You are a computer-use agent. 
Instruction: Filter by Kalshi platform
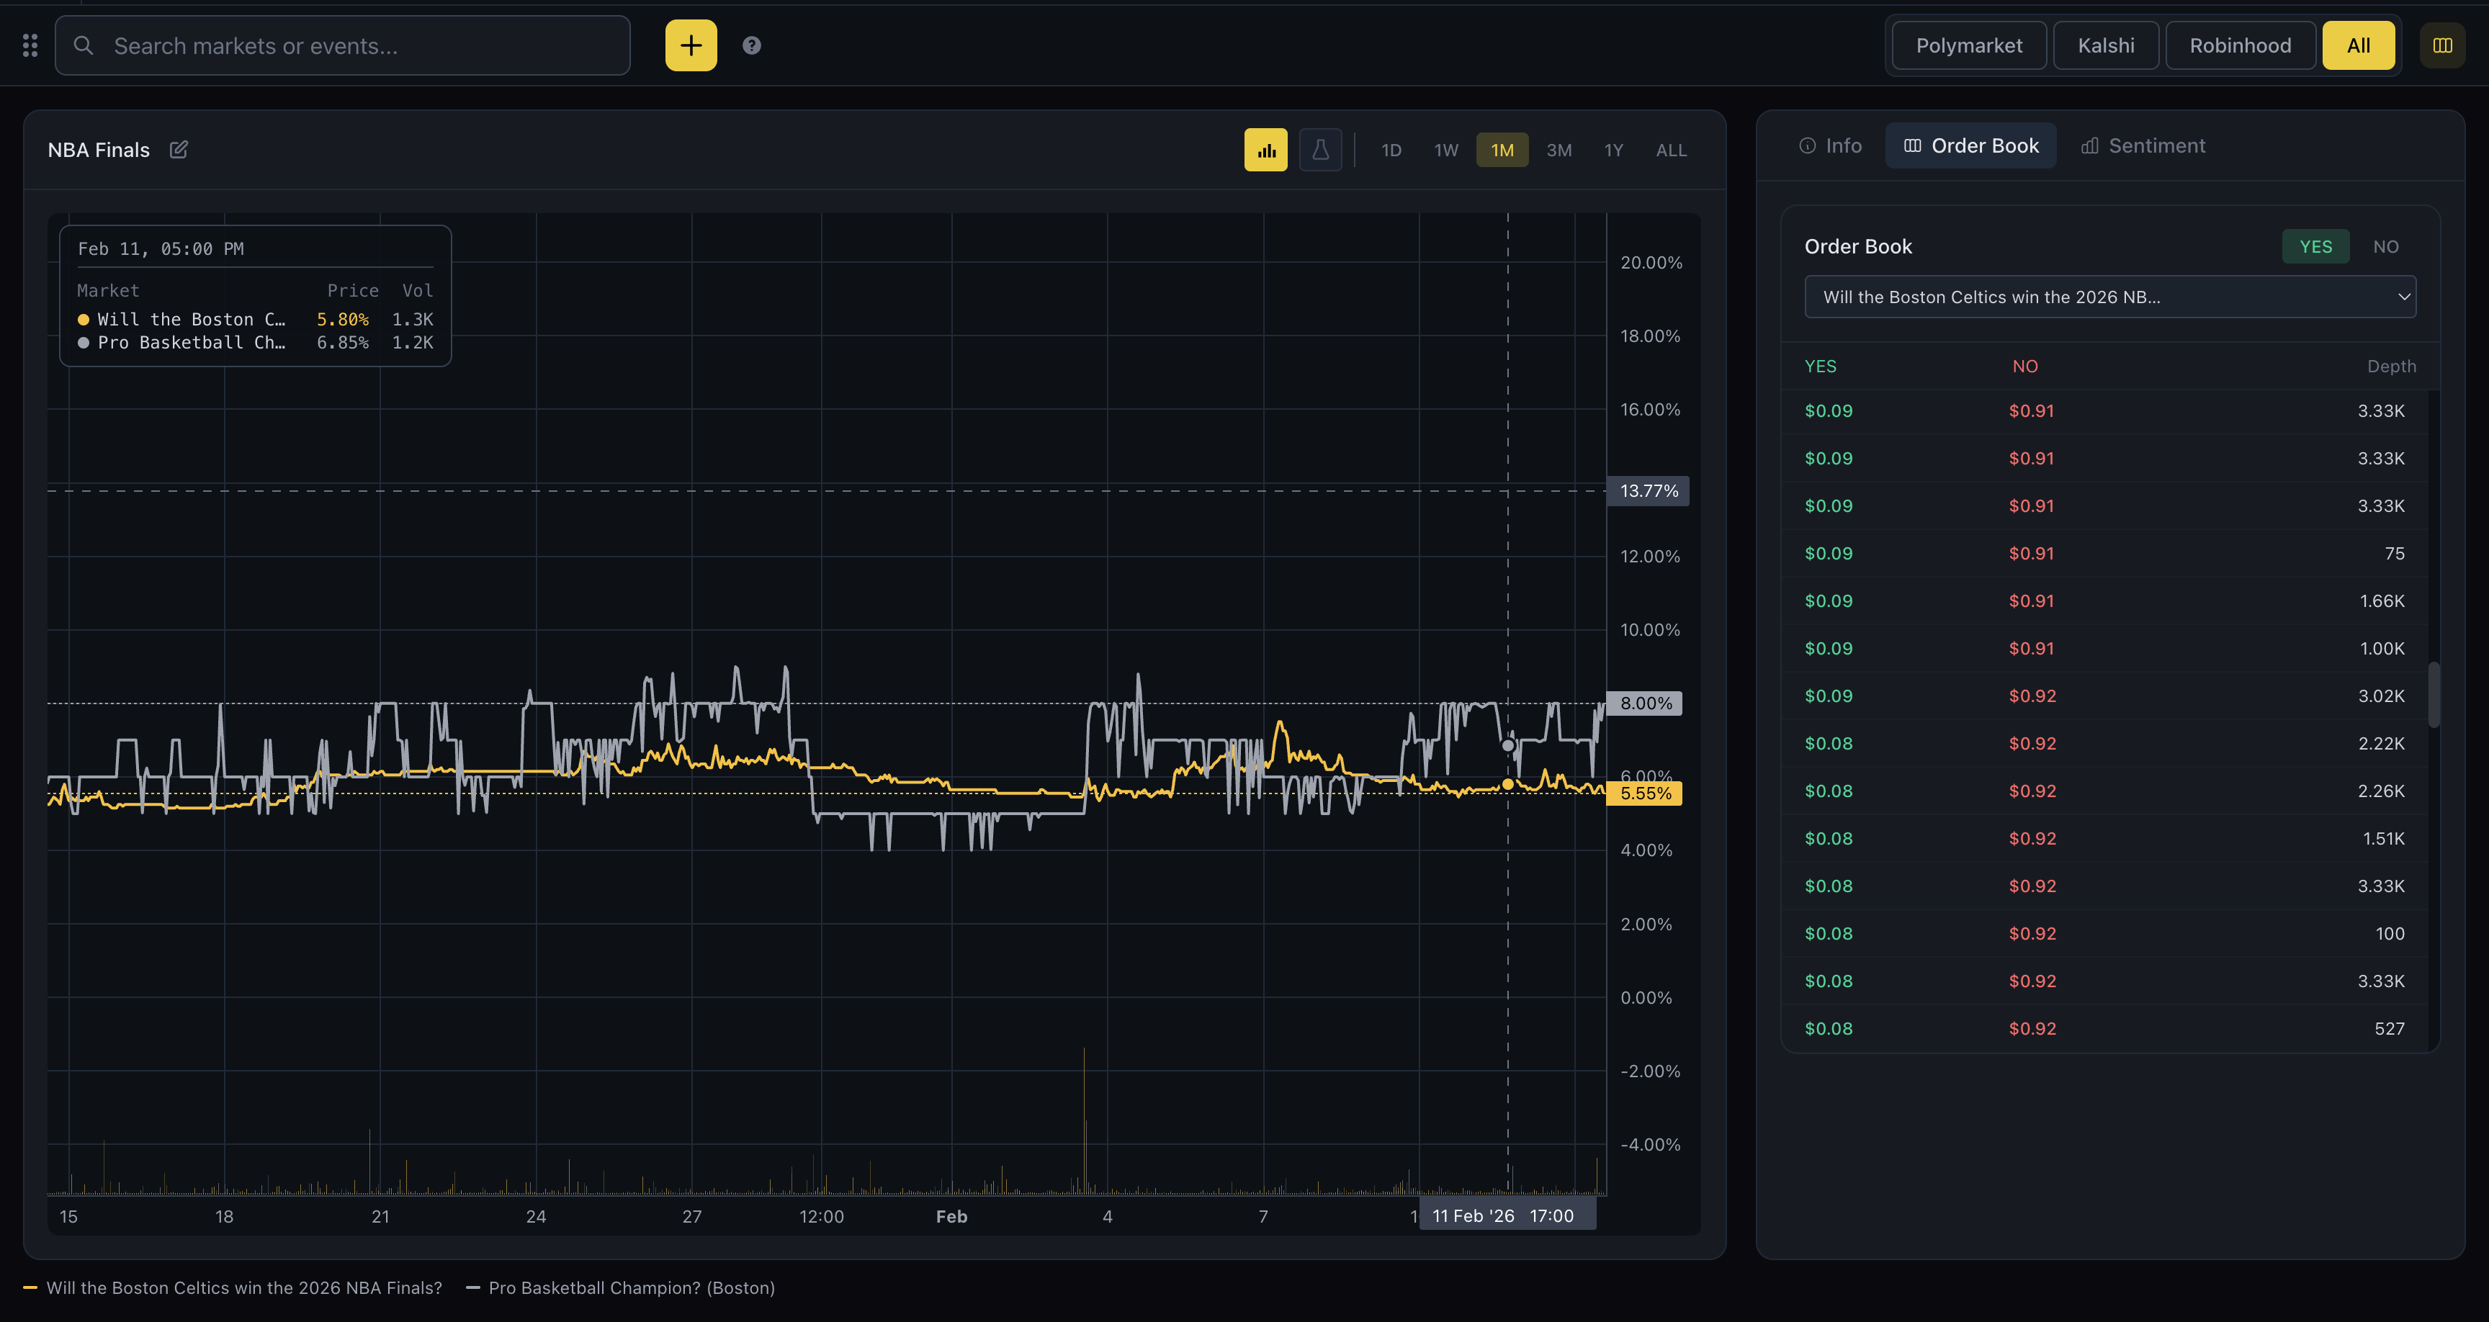(x=2105, y=45)
